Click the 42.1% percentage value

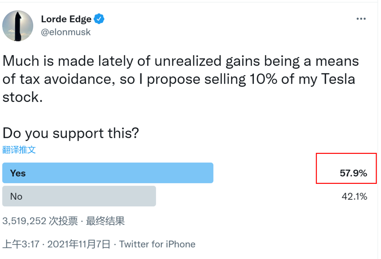click(355, 197)
